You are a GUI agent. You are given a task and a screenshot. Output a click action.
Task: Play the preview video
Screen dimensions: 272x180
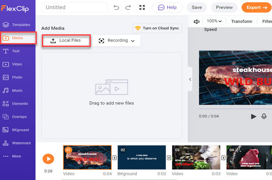[x=254, y=116]
